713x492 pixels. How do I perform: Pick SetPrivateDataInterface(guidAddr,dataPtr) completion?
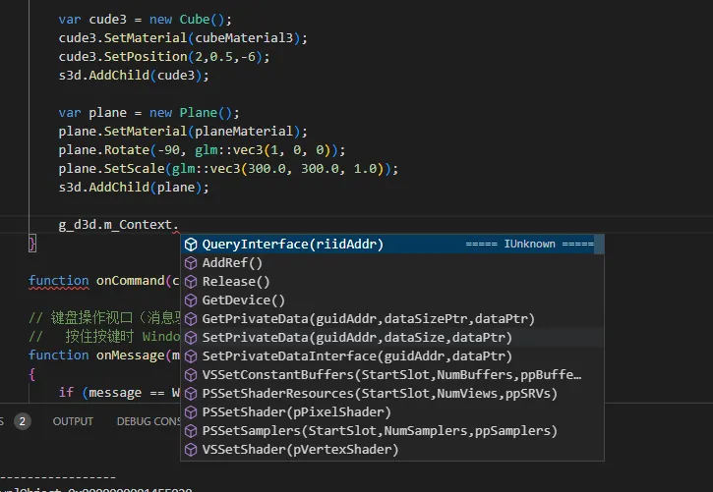coord(392,355)
